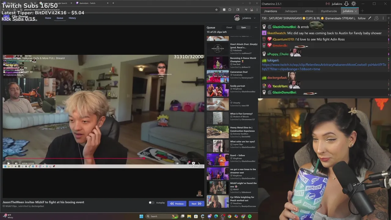Click username GlazinDonutBoi in the '& errob' chat line
This screenshot has width=391, height=220.
tap(284, 27)
